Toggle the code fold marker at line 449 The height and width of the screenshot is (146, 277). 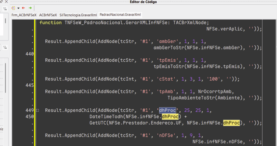(37, 110)
